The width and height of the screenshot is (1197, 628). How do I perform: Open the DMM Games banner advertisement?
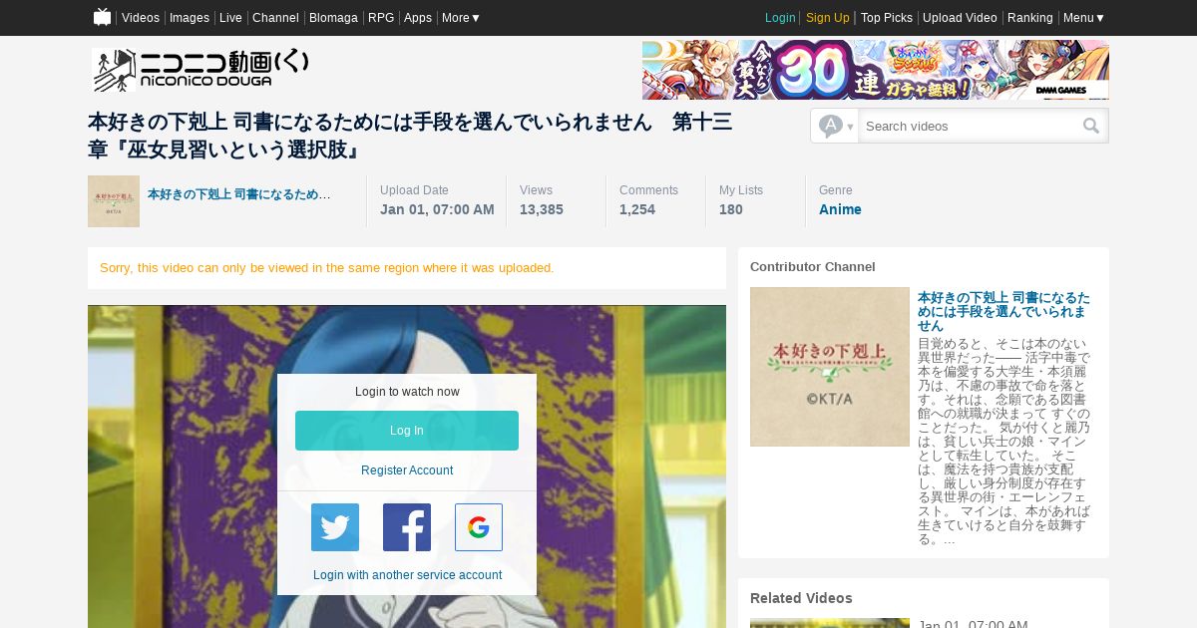(x=876, y=70)
